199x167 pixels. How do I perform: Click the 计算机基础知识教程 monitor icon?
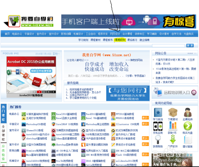point(23,114)
